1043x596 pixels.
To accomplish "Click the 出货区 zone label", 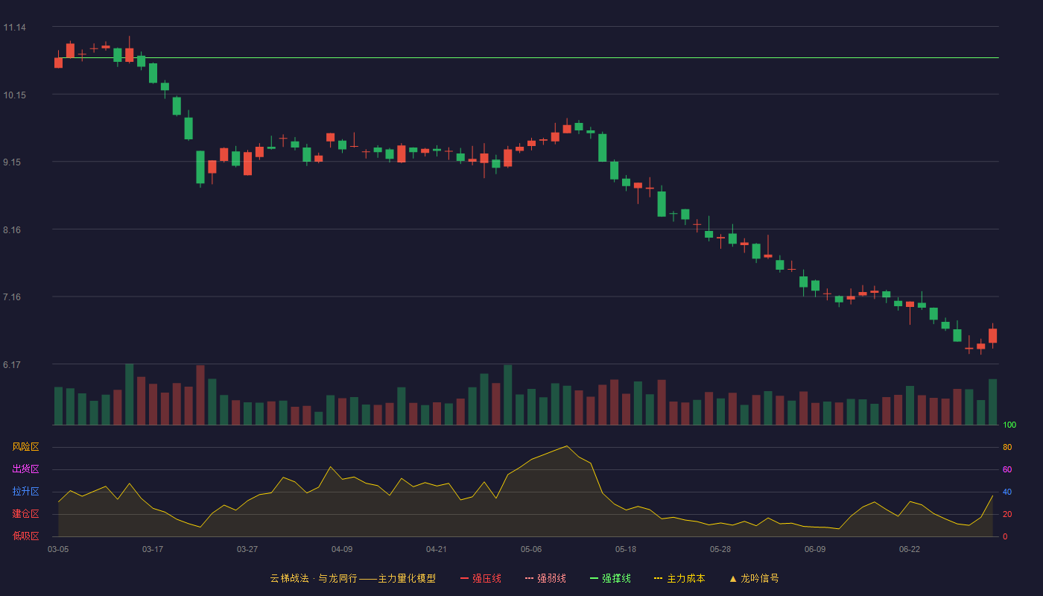I will (x=26, y=469).
